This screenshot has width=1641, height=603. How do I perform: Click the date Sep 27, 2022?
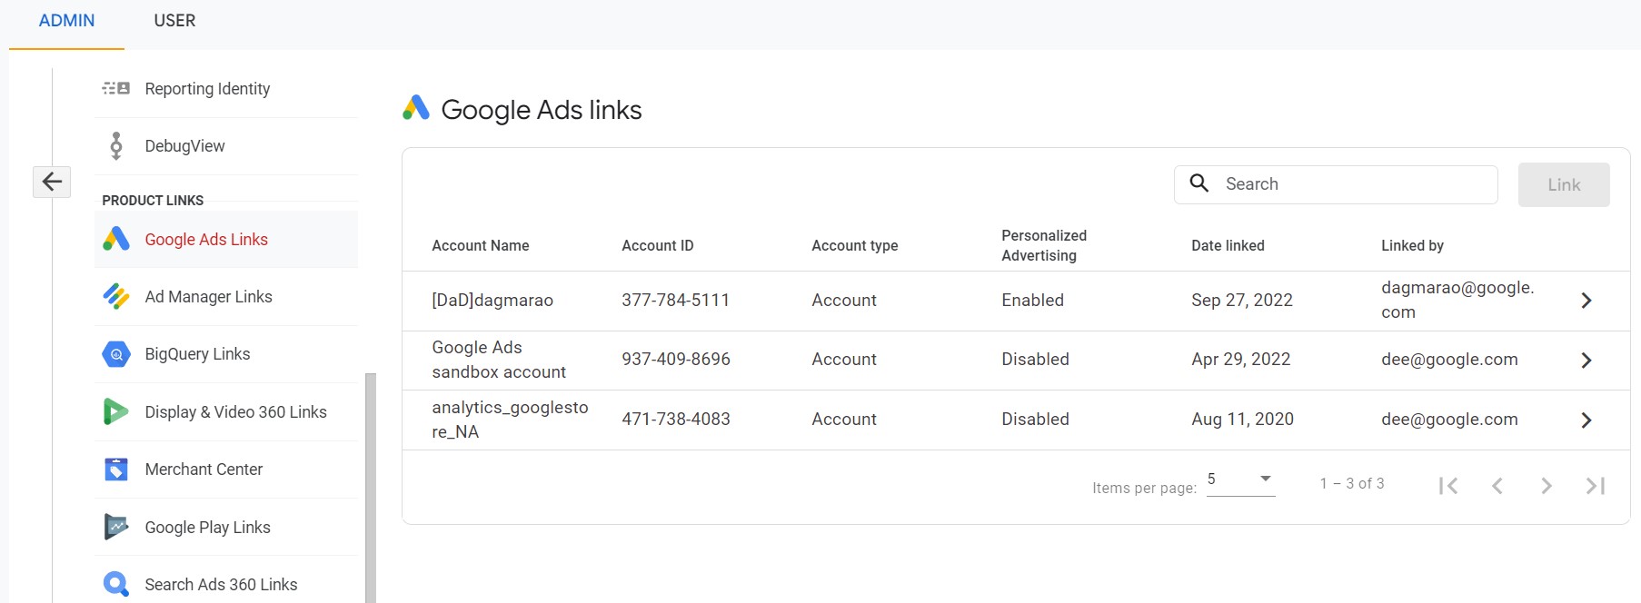[x=1242, y=301]
